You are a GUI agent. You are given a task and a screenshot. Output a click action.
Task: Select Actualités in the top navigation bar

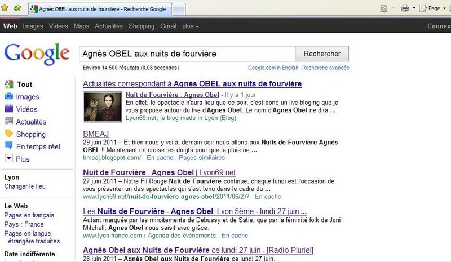[109, 26]
